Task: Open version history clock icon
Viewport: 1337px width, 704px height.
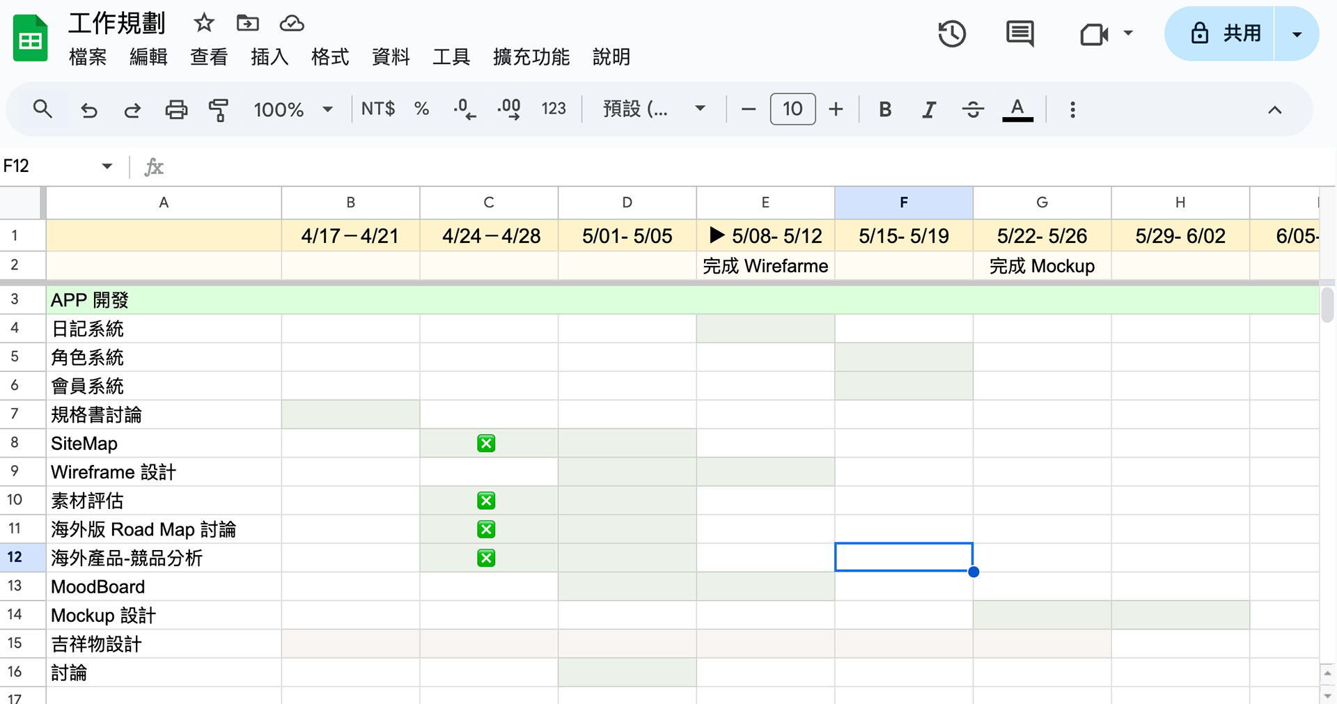Action: (x=951, y=33)
